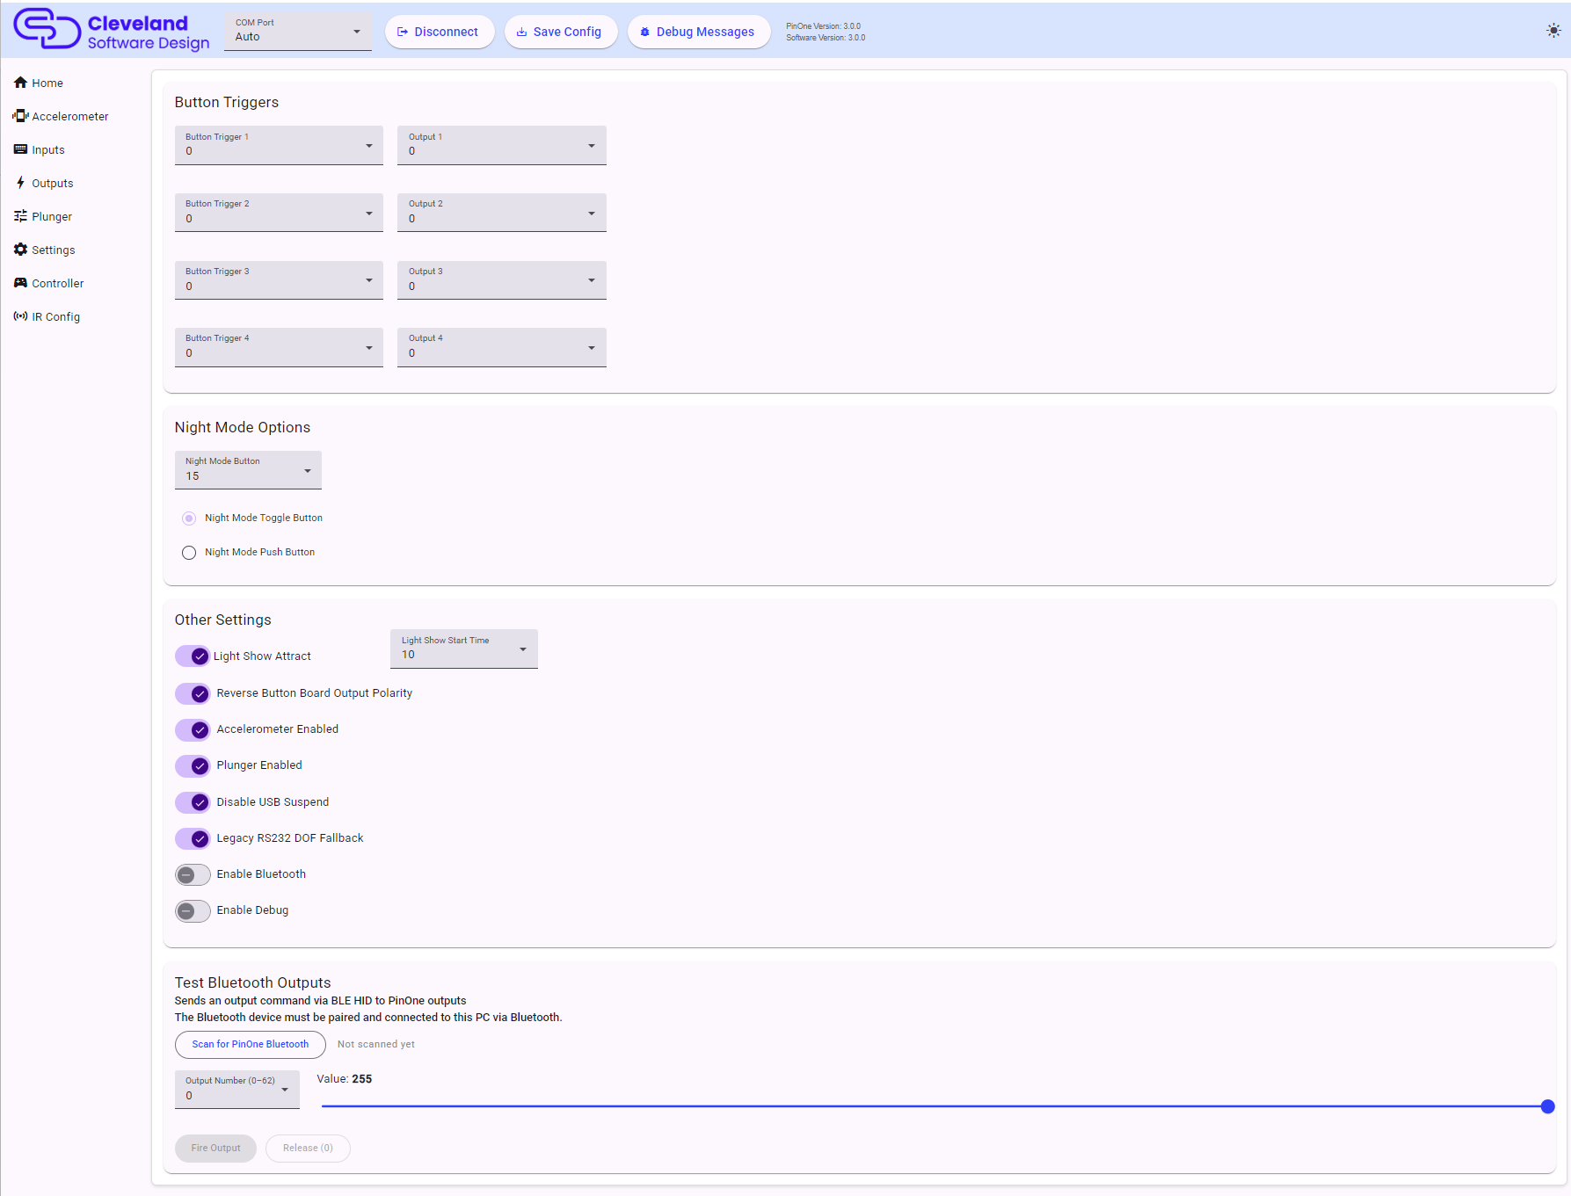Open the Output 2 dropdown
The height and width of the screenshot is (1196, 1571).
[x=502, y=213]
